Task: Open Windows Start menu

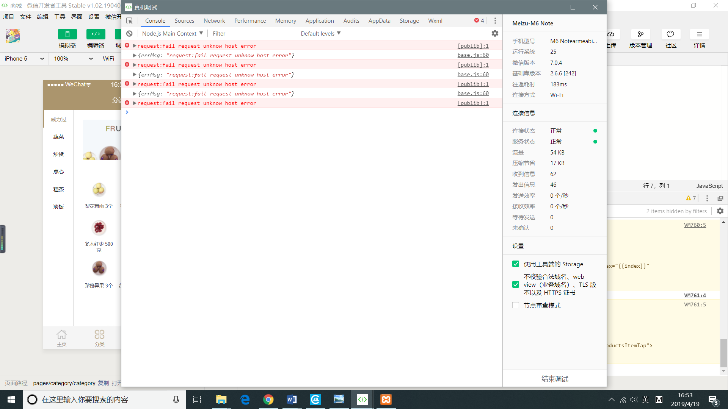Action: point(11,400)
